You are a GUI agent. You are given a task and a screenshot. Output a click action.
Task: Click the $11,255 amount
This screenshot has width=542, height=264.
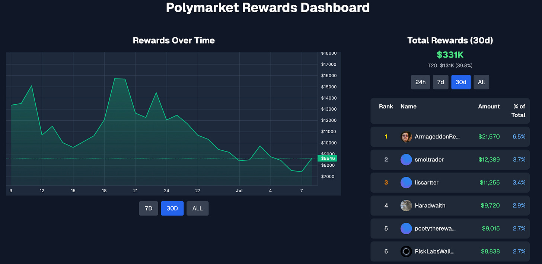(x=490, y=183)
